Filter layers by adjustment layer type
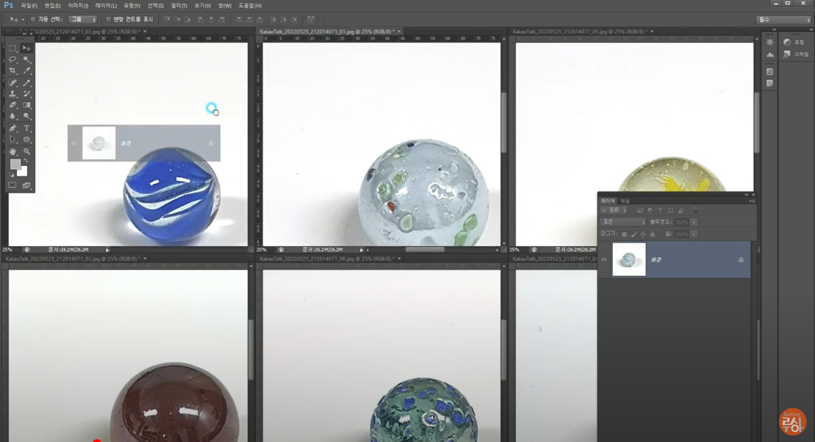Viewport: 815px width, 442px height. click(650, 210)
